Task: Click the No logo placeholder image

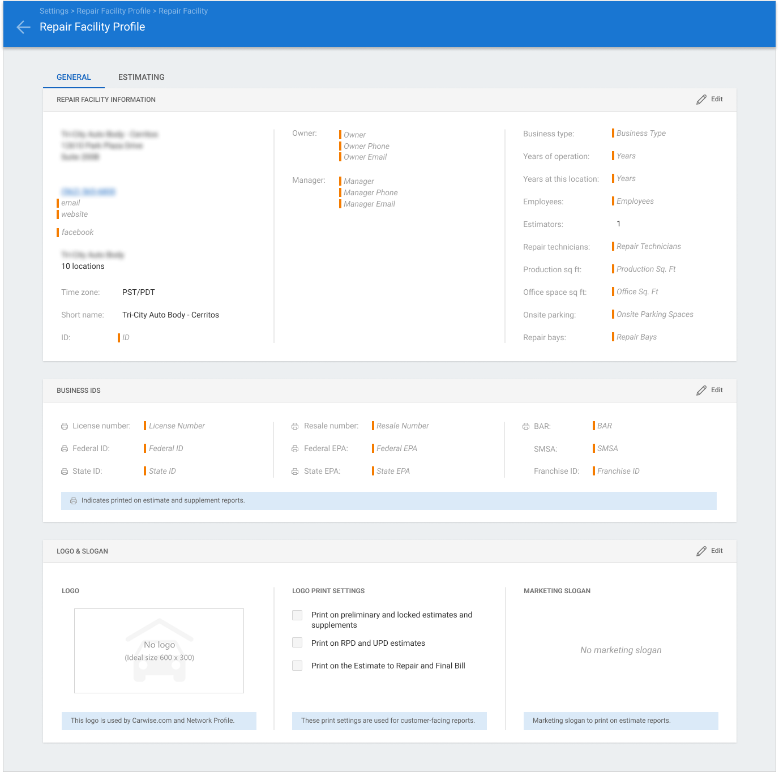Action: [159, 651]
